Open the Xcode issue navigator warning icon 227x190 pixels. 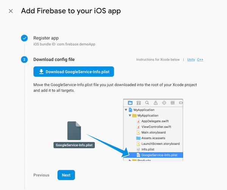tap(155, 102)
